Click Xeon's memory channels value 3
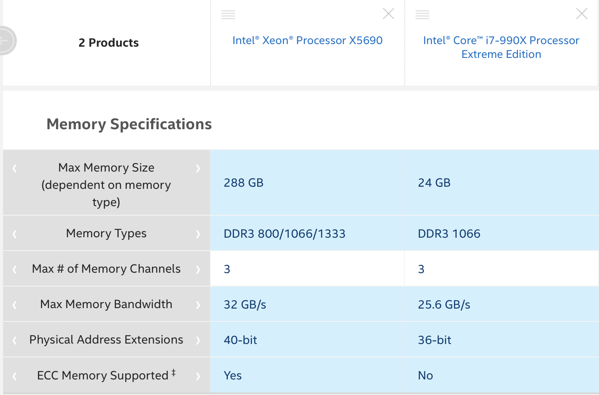 pyautogui.click(x=227, y=269)
